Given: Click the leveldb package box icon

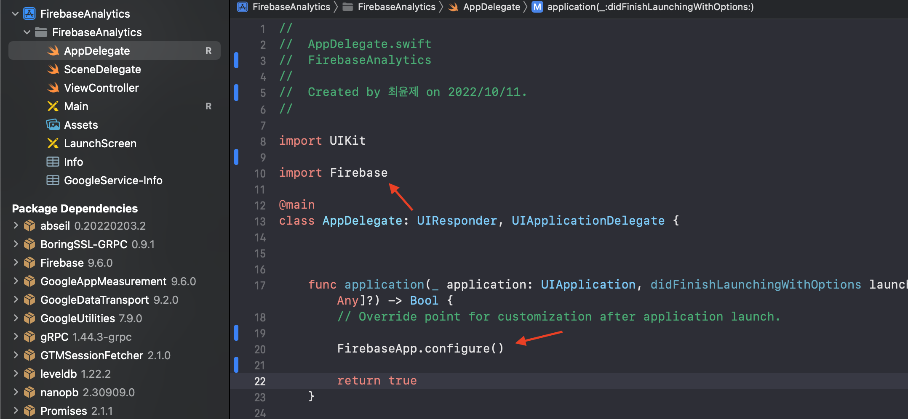Looking at the screenshot, I should tap(29, 374).
